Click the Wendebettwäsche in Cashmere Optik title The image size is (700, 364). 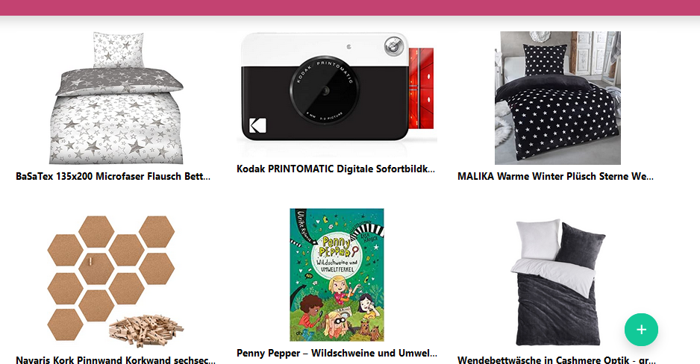click(557, 360)
